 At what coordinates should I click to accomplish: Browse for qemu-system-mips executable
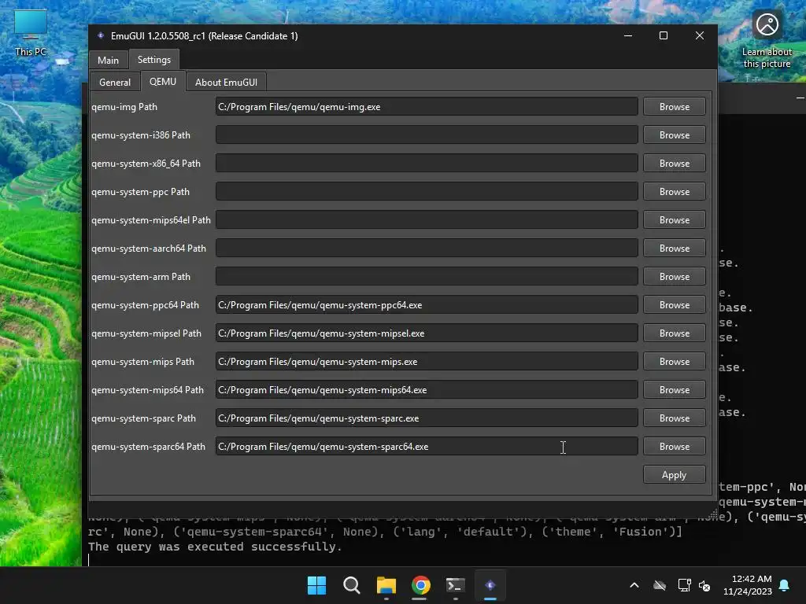tap(675, 362)
